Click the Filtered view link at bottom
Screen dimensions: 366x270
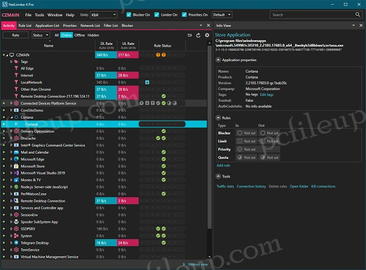point(198,264)
